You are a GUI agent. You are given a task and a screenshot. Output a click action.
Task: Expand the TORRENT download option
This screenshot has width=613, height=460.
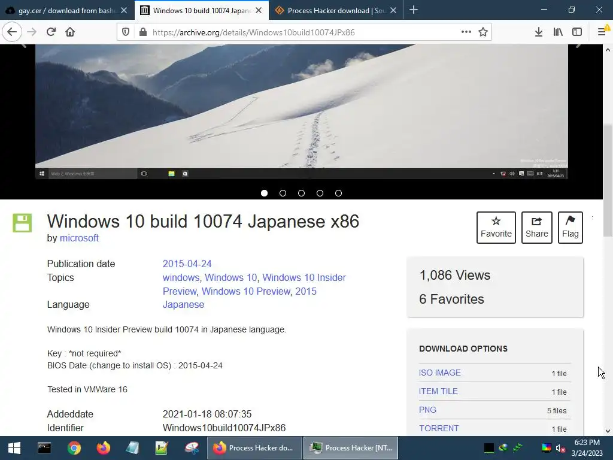(x=439, y=428)
